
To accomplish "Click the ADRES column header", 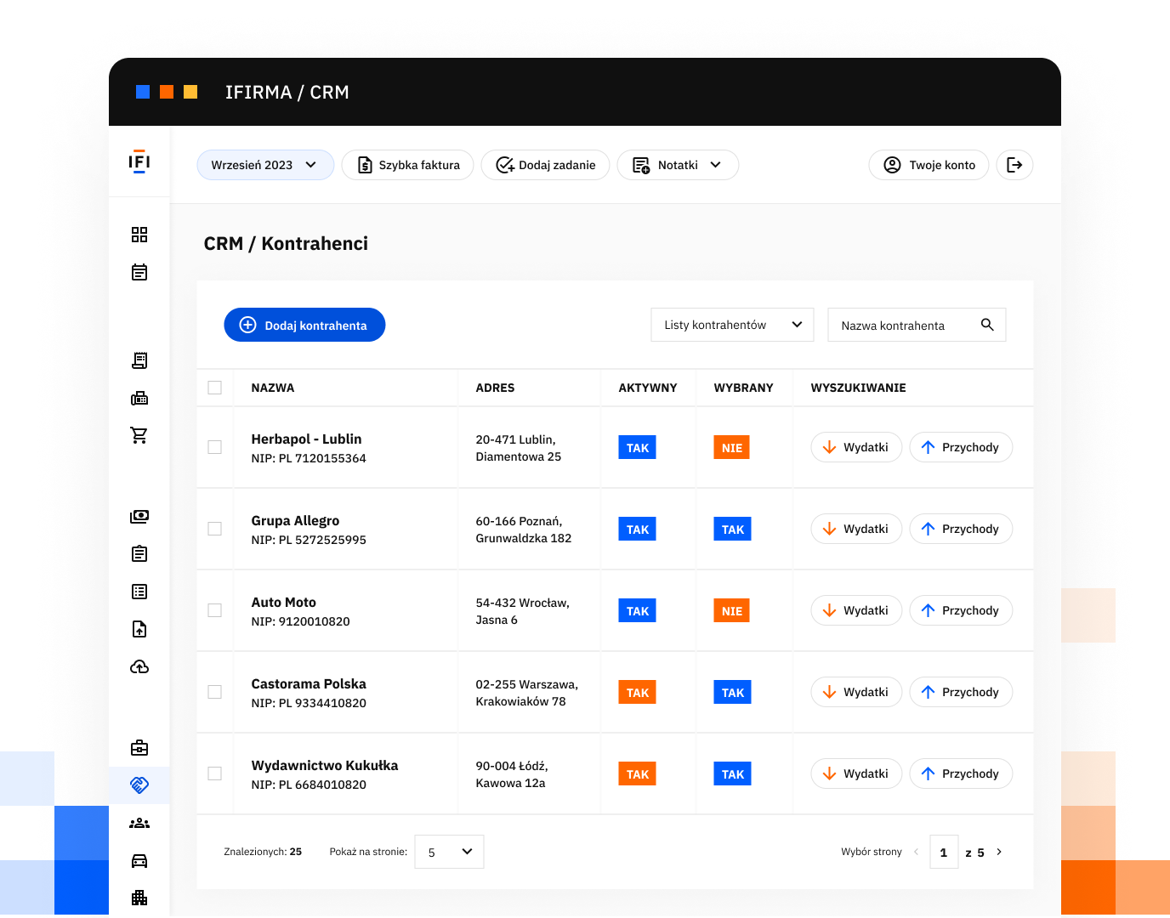I will pos(495,388).
